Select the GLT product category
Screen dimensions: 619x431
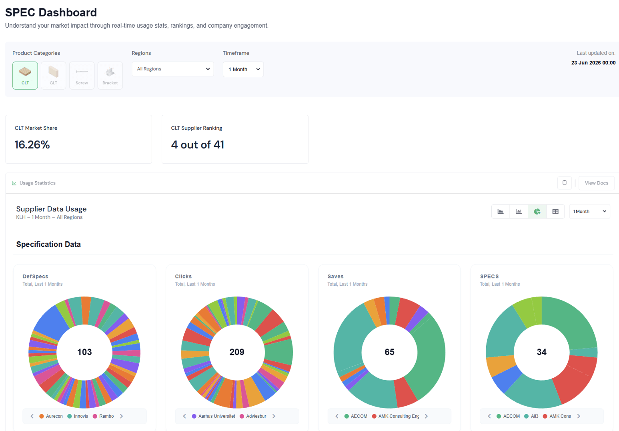point(53,75)
